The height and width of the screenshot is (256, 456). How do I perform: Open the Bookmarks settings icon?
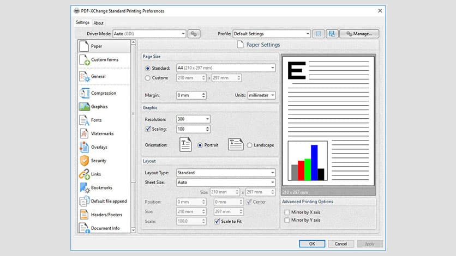tap(85, 188)
